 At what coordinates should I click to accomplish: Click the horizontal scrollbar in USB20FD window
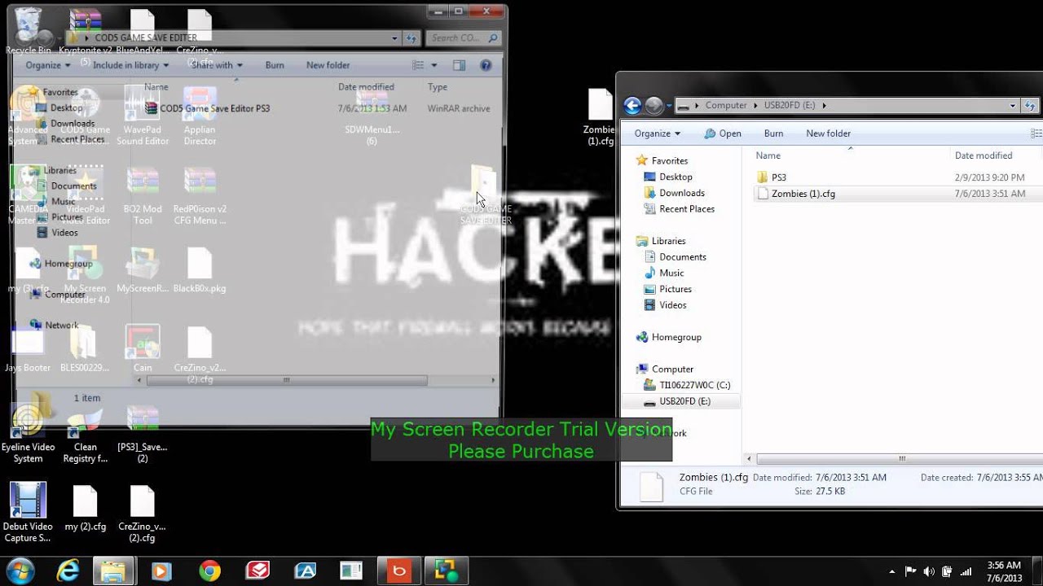click(900, 459)
